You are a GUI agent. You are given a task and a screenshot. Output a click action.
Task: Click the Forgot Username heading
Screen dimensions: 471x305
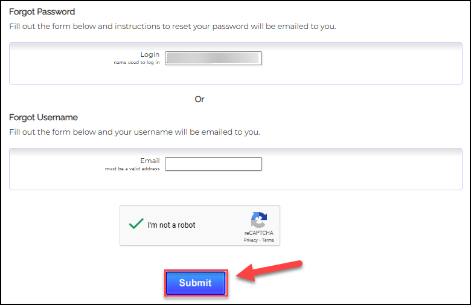pyautogui.click(x=43, y=117)
